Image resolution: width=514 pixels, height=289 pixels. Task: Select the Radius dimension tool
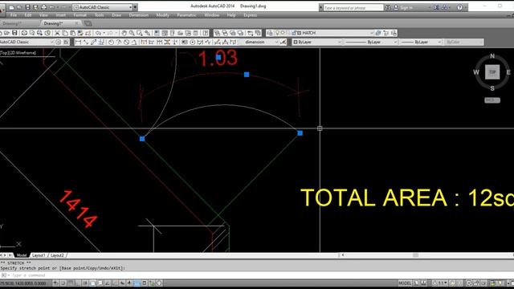pyautogui.click(x=111, y=42)
